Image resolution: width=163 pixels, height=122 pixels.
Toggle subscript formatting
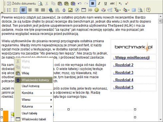click(120, 4)
